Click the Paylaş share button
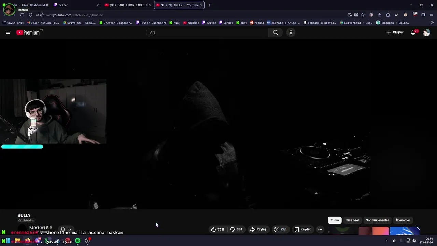The image size is (437, 246). 258,229
